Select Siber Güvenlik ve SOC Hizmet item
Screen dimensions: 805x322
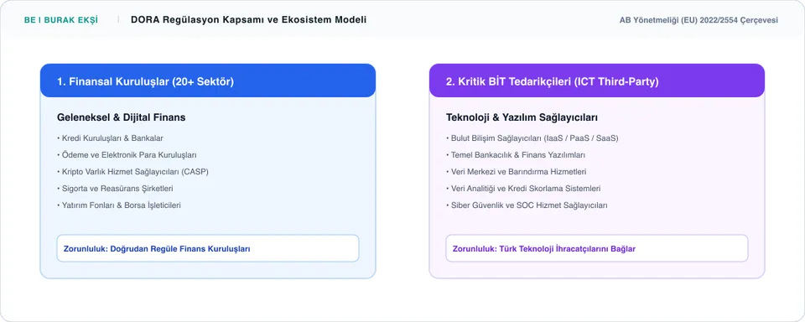pyautogui.click(x=527, y=205)
